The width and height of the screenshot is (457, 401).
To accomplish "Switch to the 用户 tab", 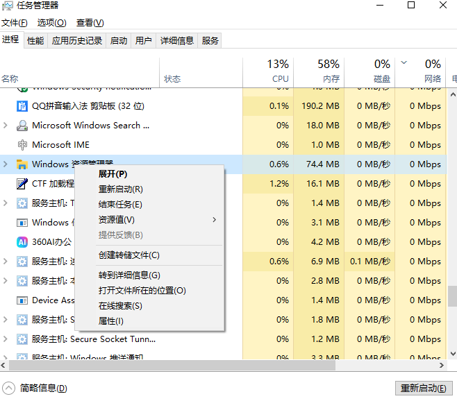I will click(x=143, y=40).
